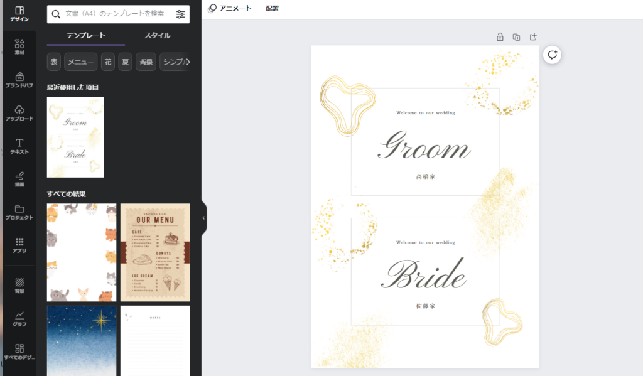Viewport: 643px width, 376px height.
Task: Toggle the page lock icon
Action: 500,37
